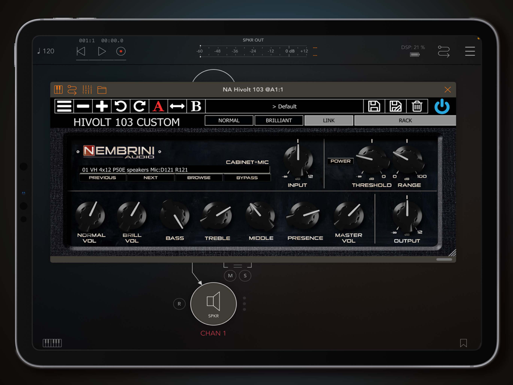
Task: Click the record transport button
Action: 121,51
